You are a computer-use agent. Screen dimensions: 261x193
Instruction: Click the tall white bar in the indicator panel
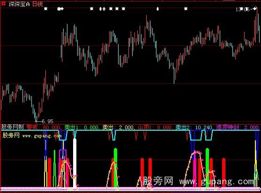(x=75, y=163)
